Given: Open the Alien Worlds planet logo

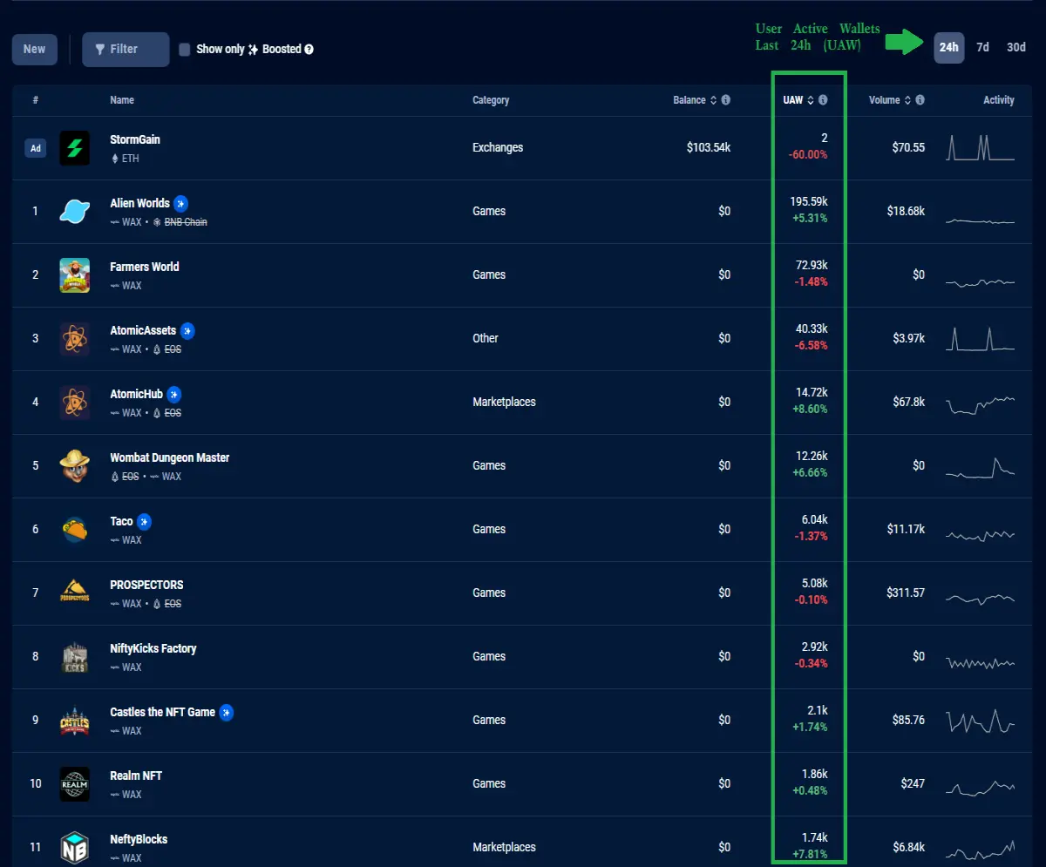Looking at the screenshot, I should coord(74,212).
